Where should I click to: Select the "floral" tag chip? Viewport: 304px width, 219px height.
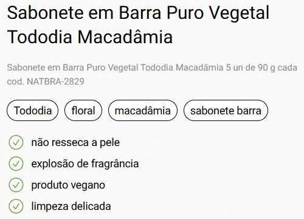[x=83, y=111]
